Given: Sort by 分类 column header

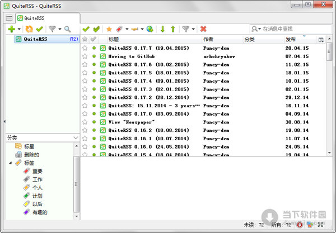Looking at the screenshot, I should pos(263,39).
